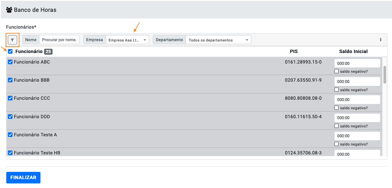392x188 pixels.
Task: Click Saldo Inicial field for Funcionário DDD
Action: [x=357, y=118]
